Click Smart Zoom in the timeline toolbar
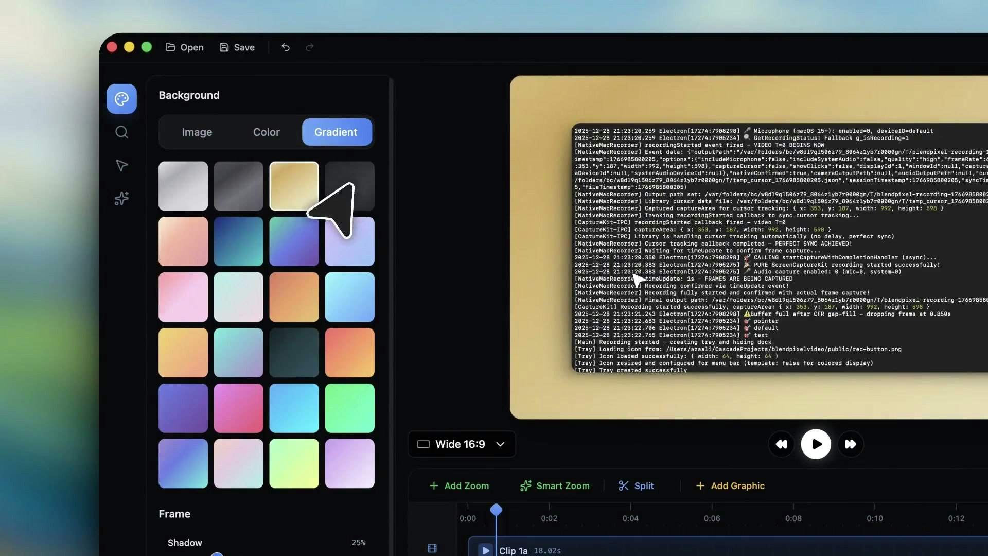This screenshot has height=556, width=988. tap(555, 486)
